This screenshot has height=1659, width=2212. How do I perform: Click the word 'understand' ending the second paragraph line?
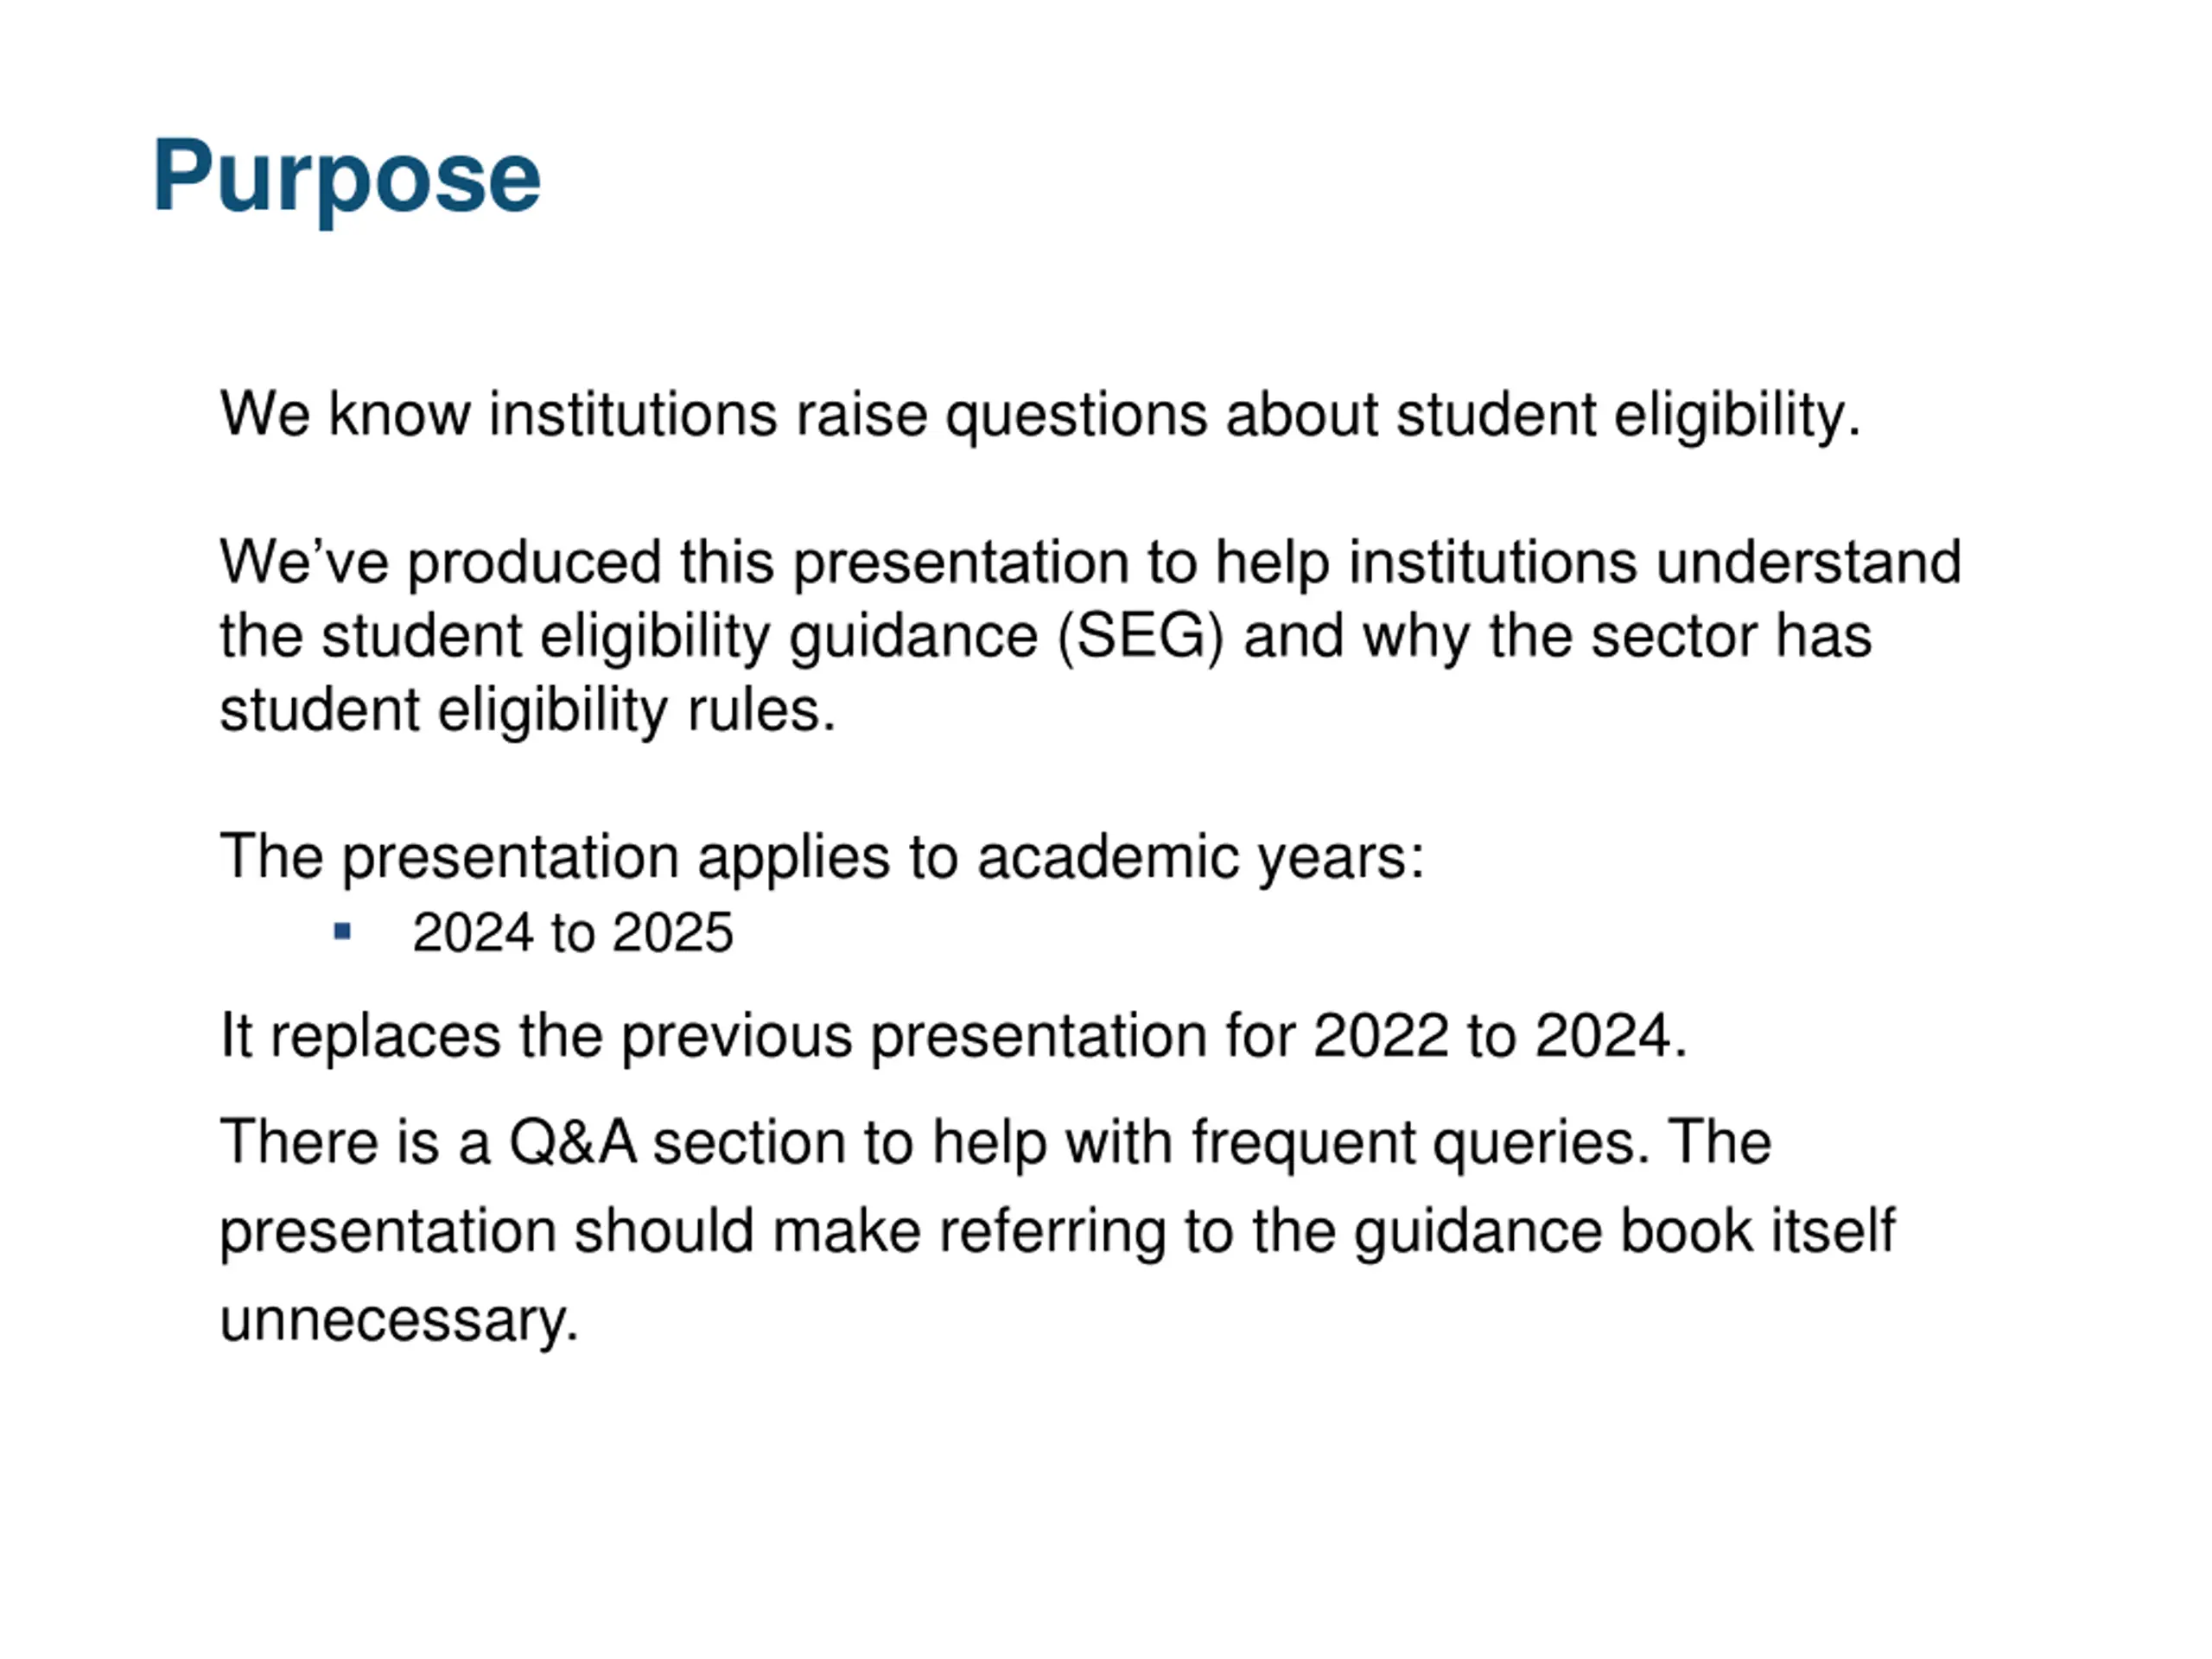coord(1809,562)
